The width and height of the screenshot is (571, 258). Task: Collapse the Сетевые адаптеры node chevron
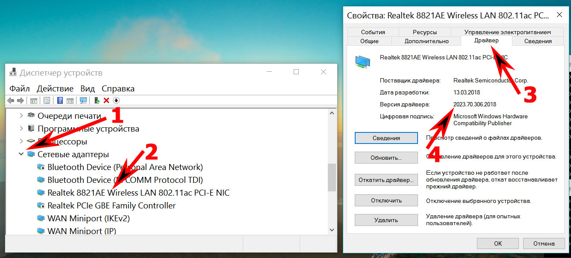(x=21, y=154)
